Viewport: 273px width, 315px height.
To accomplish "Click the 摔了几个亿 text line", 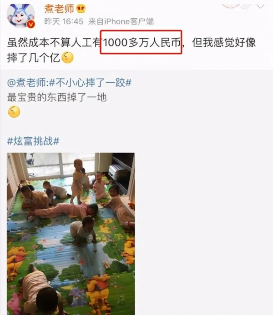I will coord(34,58).
